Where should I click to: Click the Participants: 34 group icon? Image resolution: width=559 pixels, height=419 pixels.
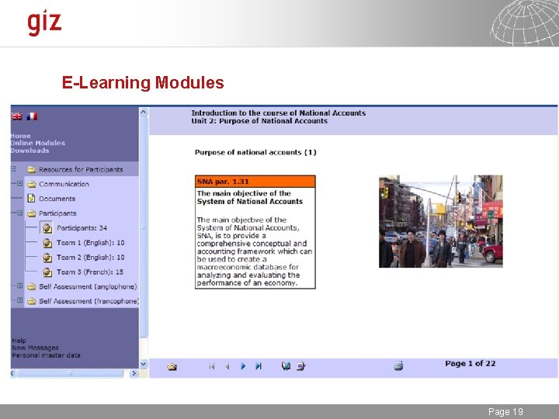[47, 227]
